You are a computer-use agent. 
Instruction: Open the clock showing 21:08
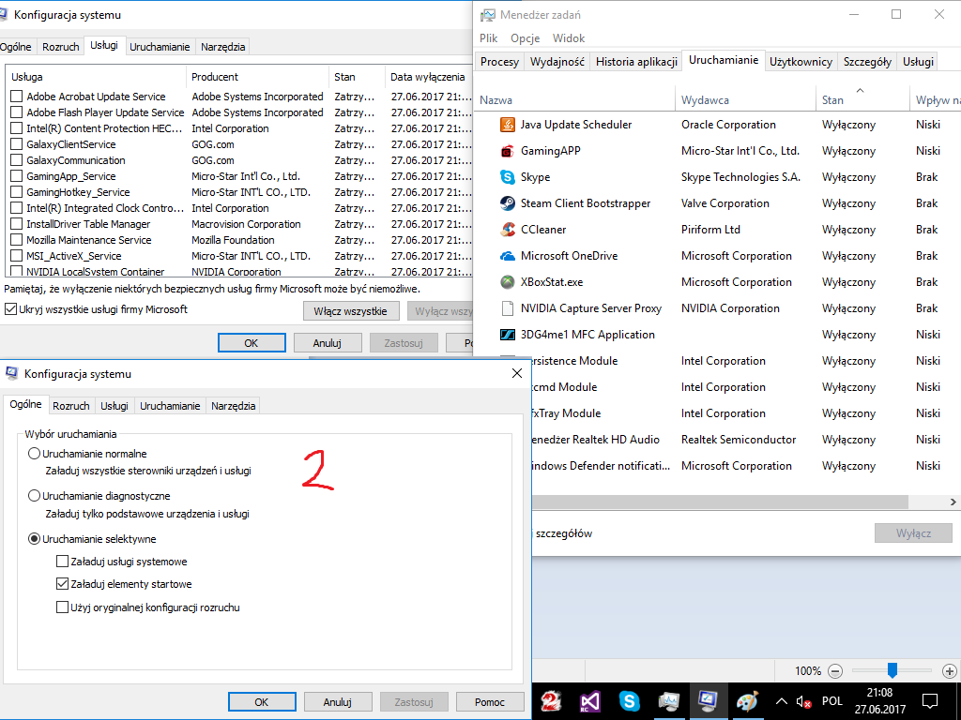pos(879,701)
